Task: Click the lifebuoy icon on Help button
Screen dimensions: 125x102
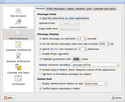Action: [x=5, y=98]
